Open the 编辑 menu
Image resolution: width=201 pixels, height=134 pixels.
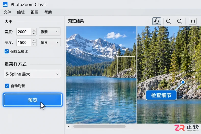(x=21, y=12)
